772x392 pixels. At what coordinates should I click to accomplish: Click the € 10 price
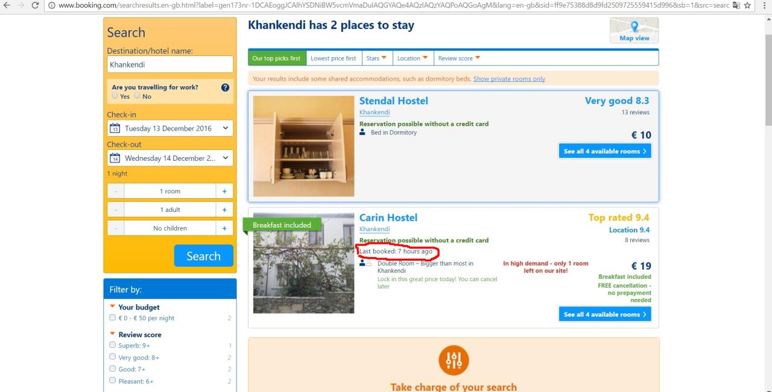tap(641, 135)
